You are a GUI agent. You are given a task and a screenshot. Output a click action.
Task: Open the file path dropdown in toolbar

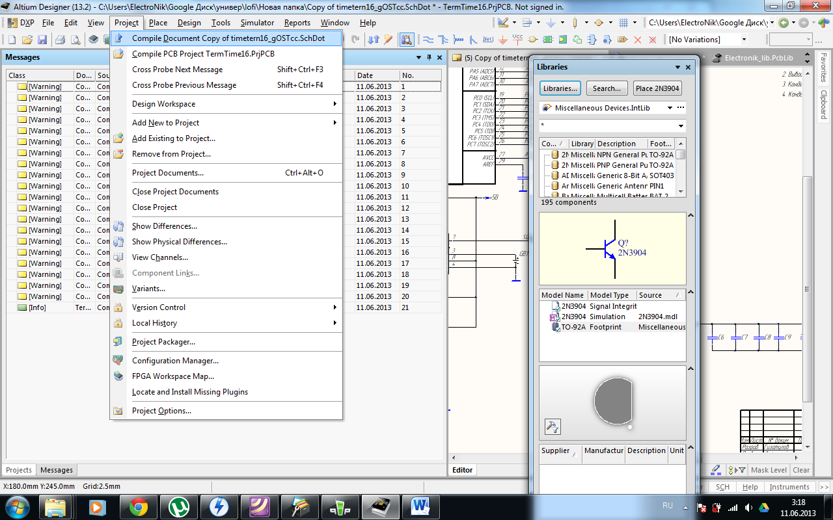pyautogui.click(x=772, y=23)
